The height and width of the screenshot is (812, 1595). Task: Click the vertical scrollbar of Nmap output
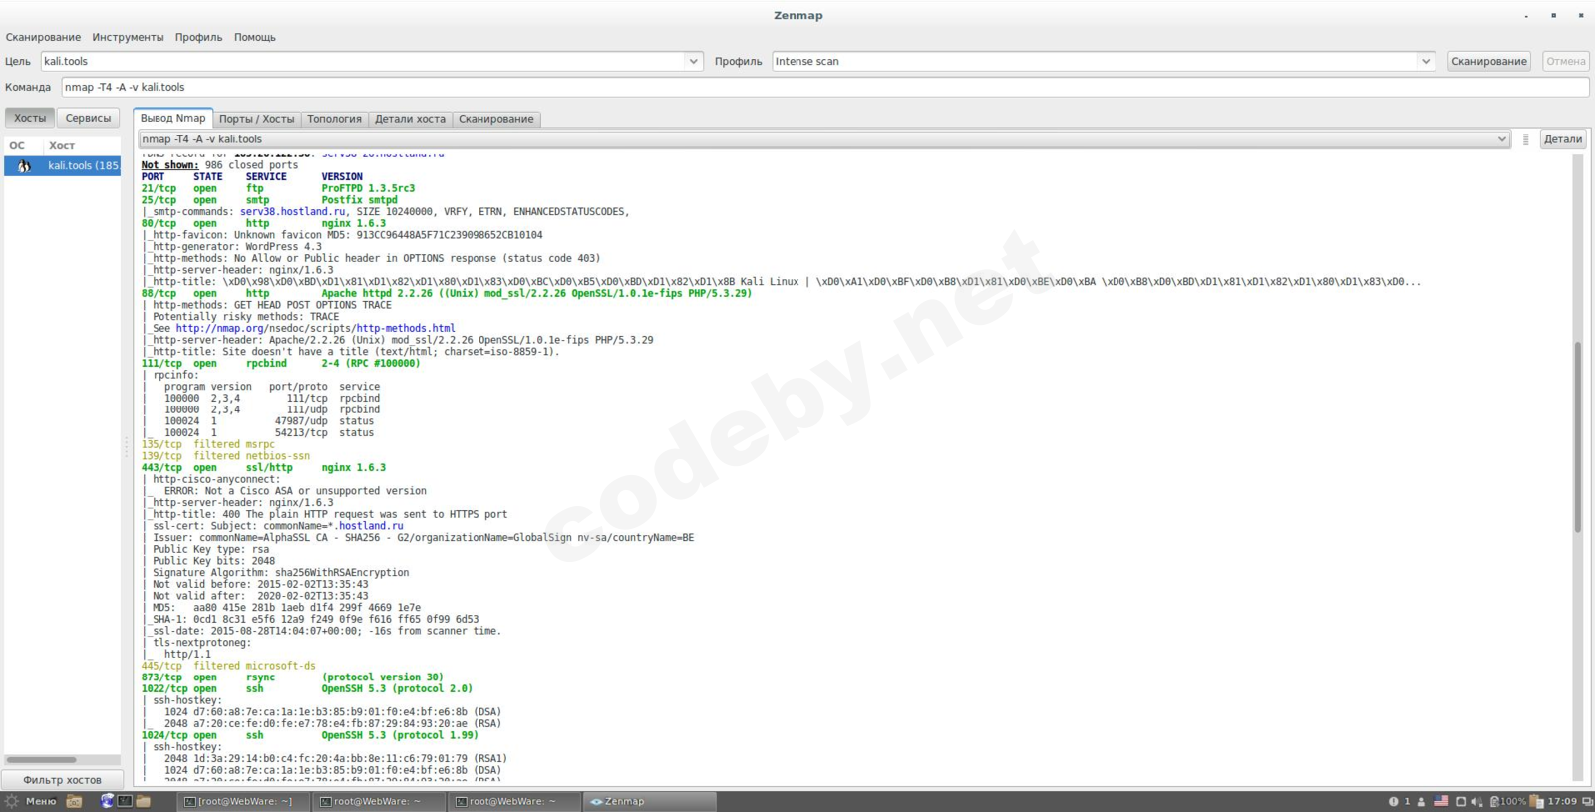(x=1578, y=438)
